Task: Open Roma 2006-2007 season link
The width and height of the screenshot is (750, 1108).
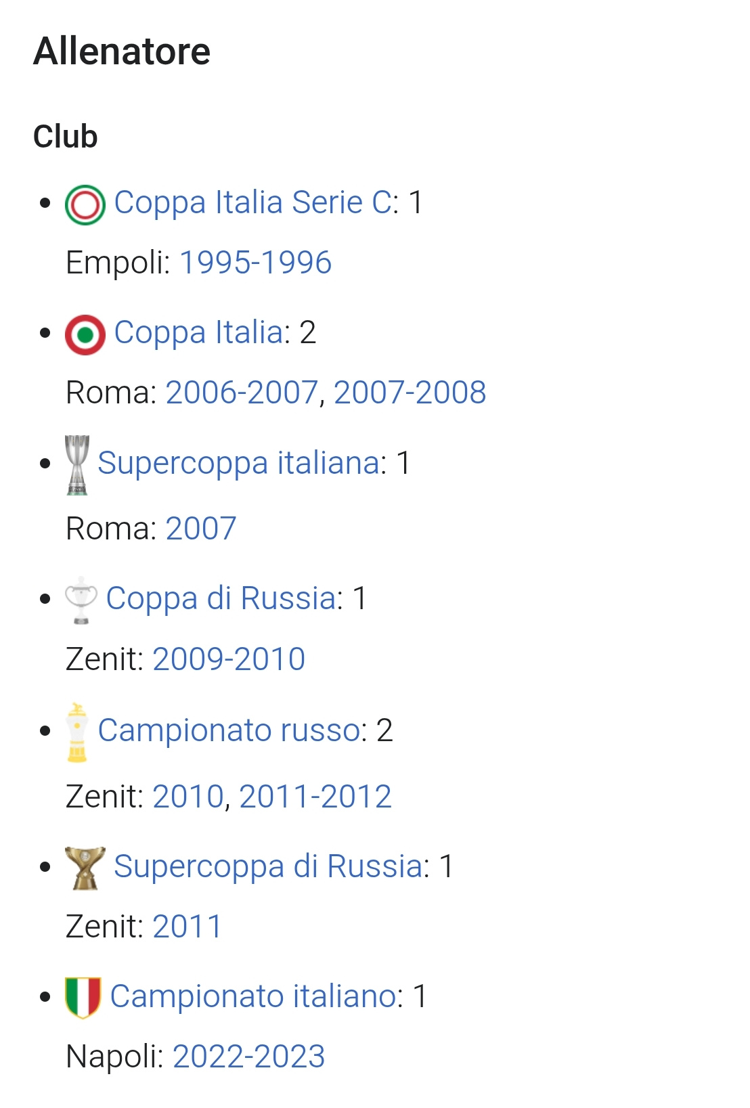Action: tap(242, 393)
